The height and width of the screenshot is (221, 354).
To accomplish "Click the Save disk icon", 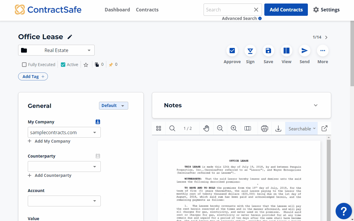I will point(268,51).
